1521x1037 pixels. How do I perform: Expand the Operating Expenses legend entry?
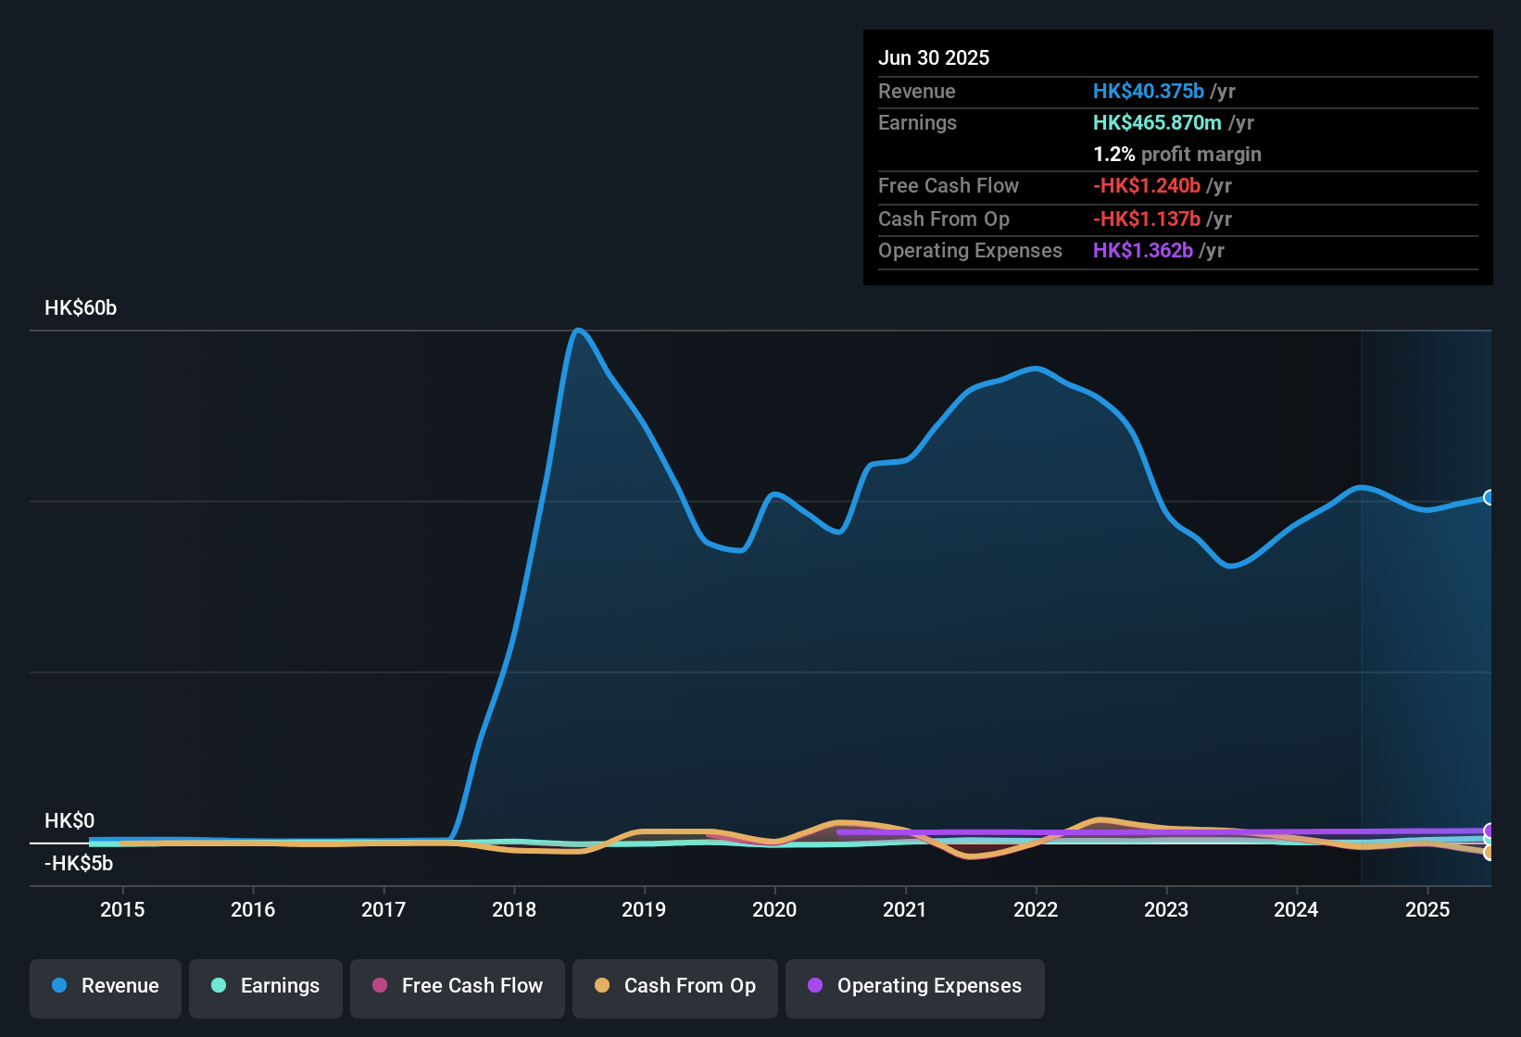(x=915, y=986)
